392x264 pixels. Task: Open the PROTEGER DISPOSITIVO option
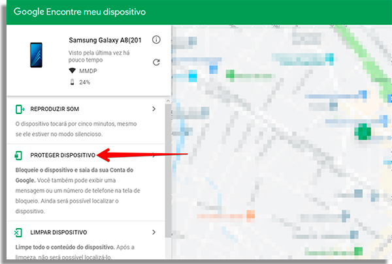[x=63, y=155]
